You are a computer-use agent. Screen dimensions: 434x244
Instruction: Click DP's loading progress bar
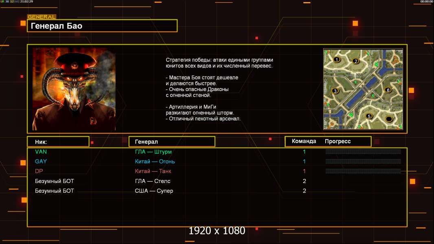[x=363, y=171]
